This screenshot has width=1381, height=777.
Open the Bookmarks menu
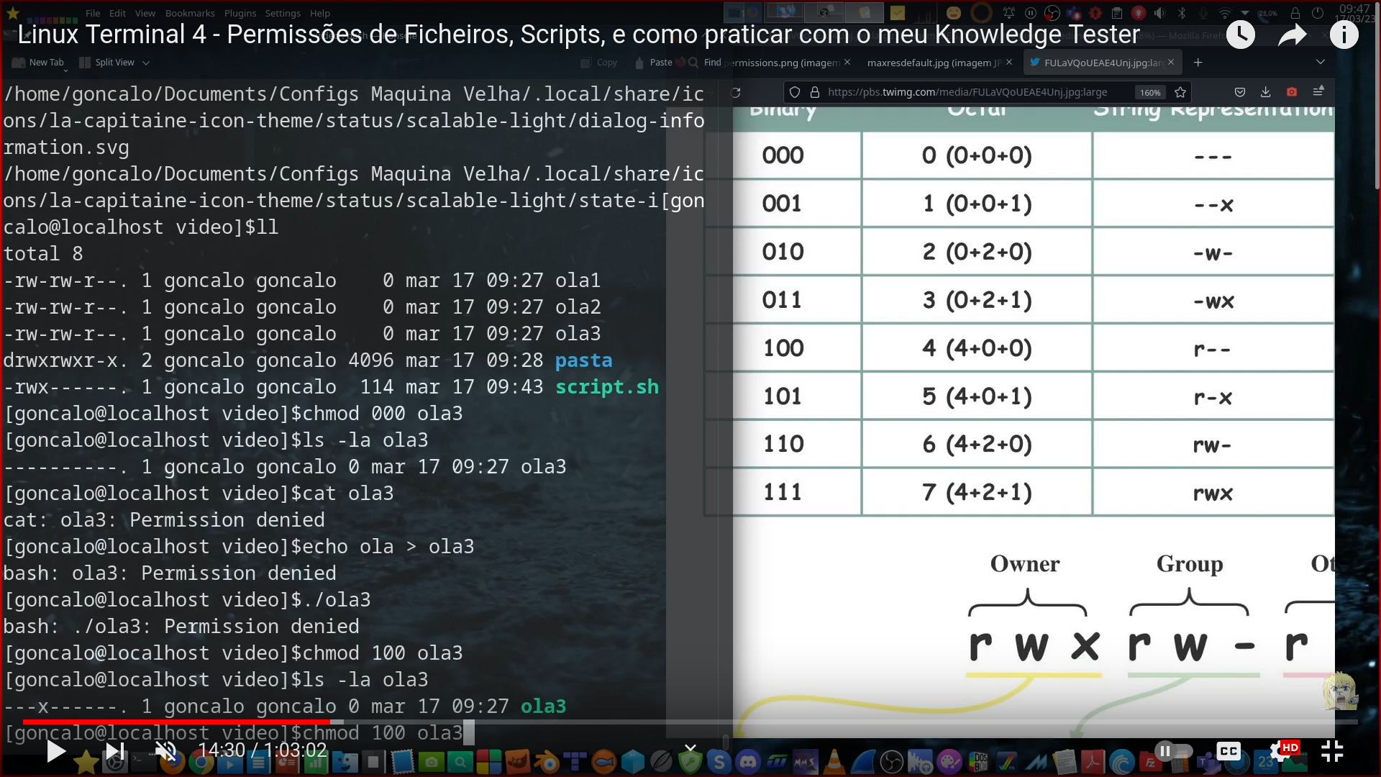coord(190,13)
